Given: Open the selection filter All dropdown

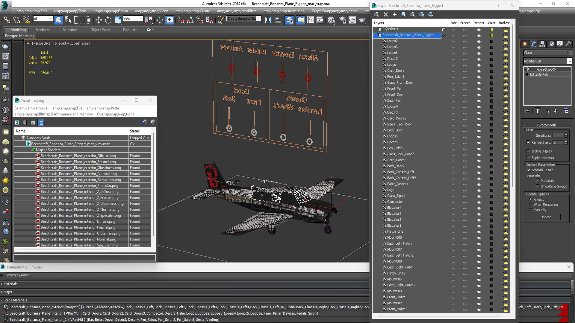Looking at the screenshot, I should (43, 19).
